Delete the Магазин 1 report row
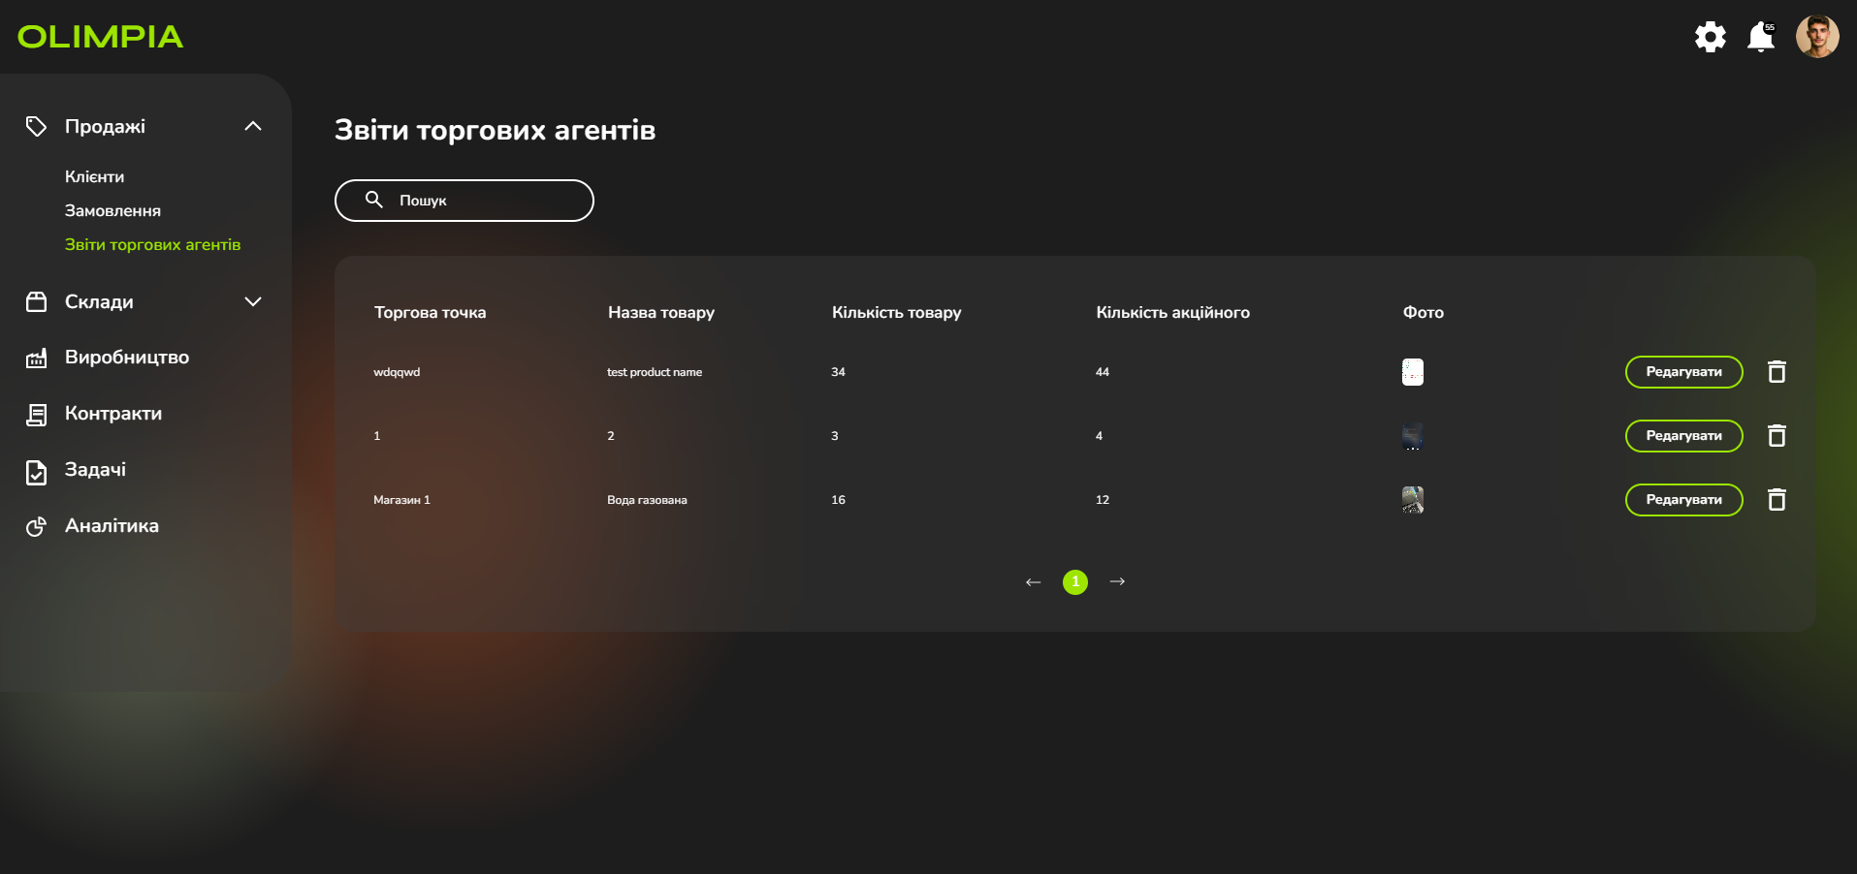The image size is (1857, 874). [x=1777, y=500]
